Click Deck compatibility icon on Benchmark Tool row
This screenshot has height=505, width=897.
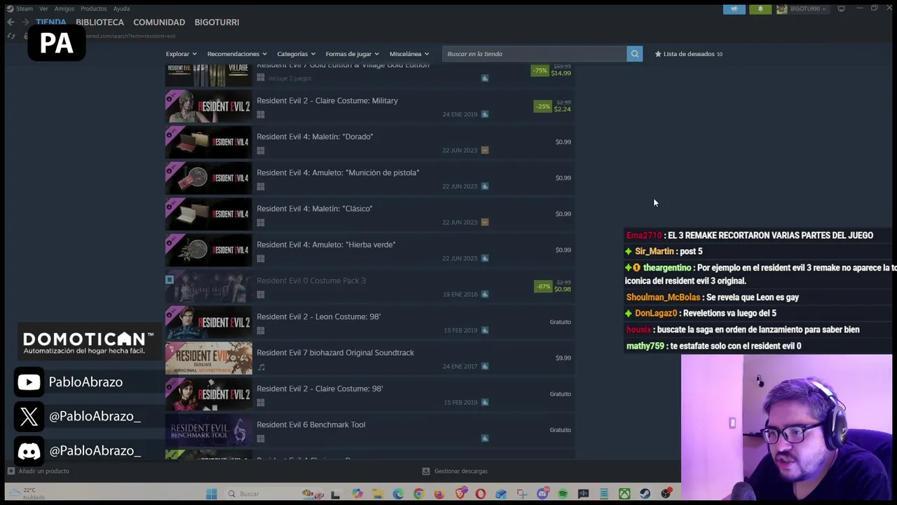(484, 438)
